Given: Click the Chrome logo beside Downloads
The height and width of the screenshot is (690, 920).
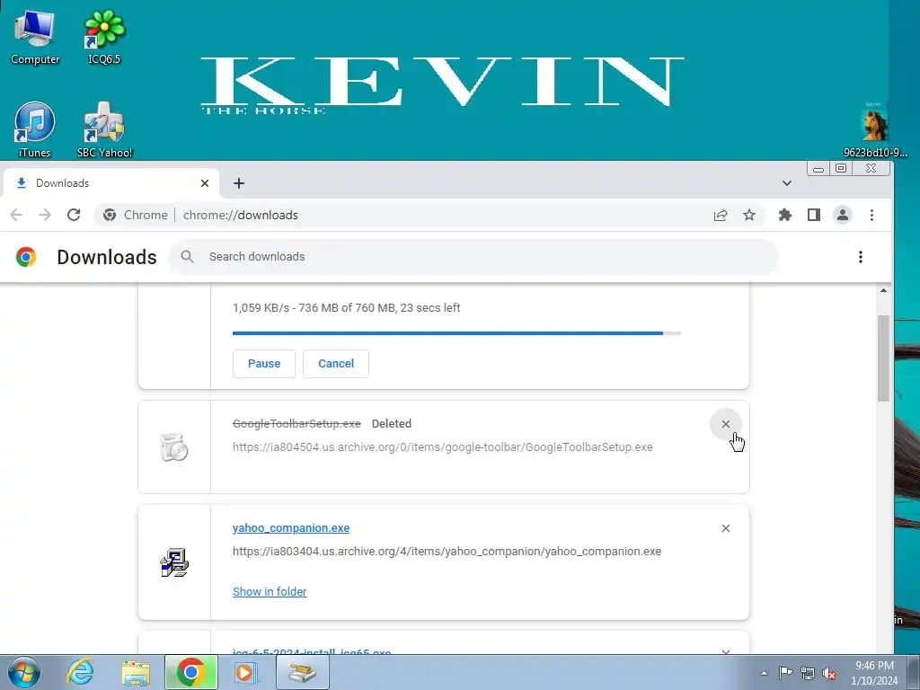Looking at the screenshot, I should [26, 257].
